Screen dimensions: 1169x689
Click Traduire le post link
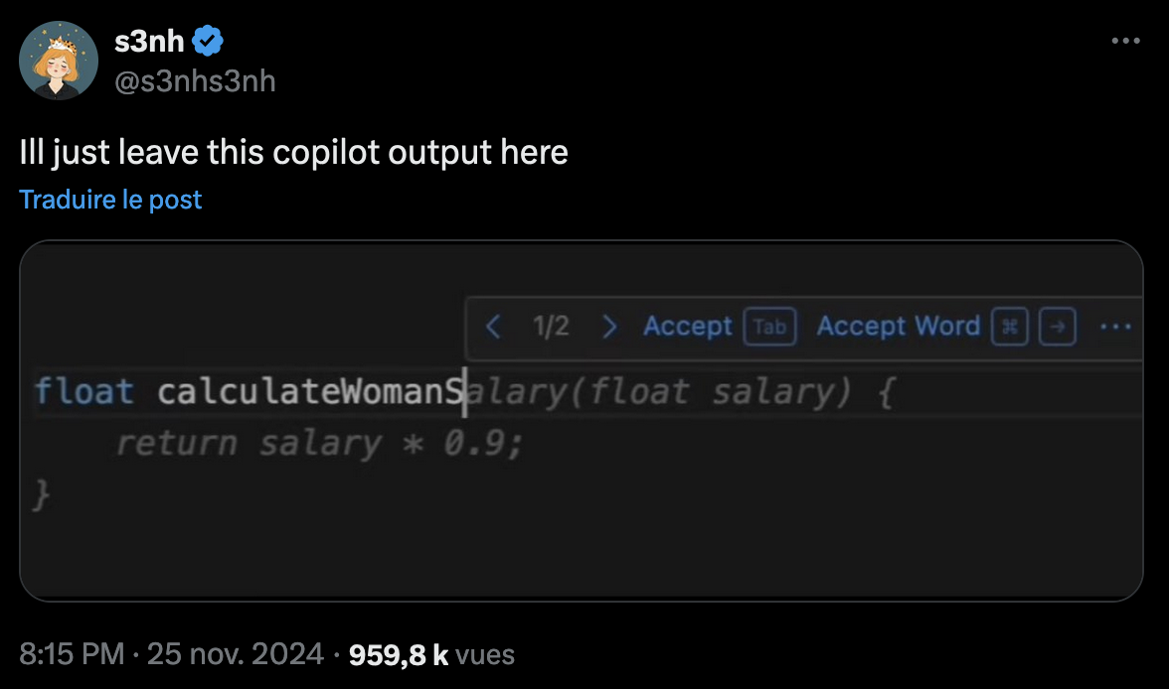pos(110,200)
